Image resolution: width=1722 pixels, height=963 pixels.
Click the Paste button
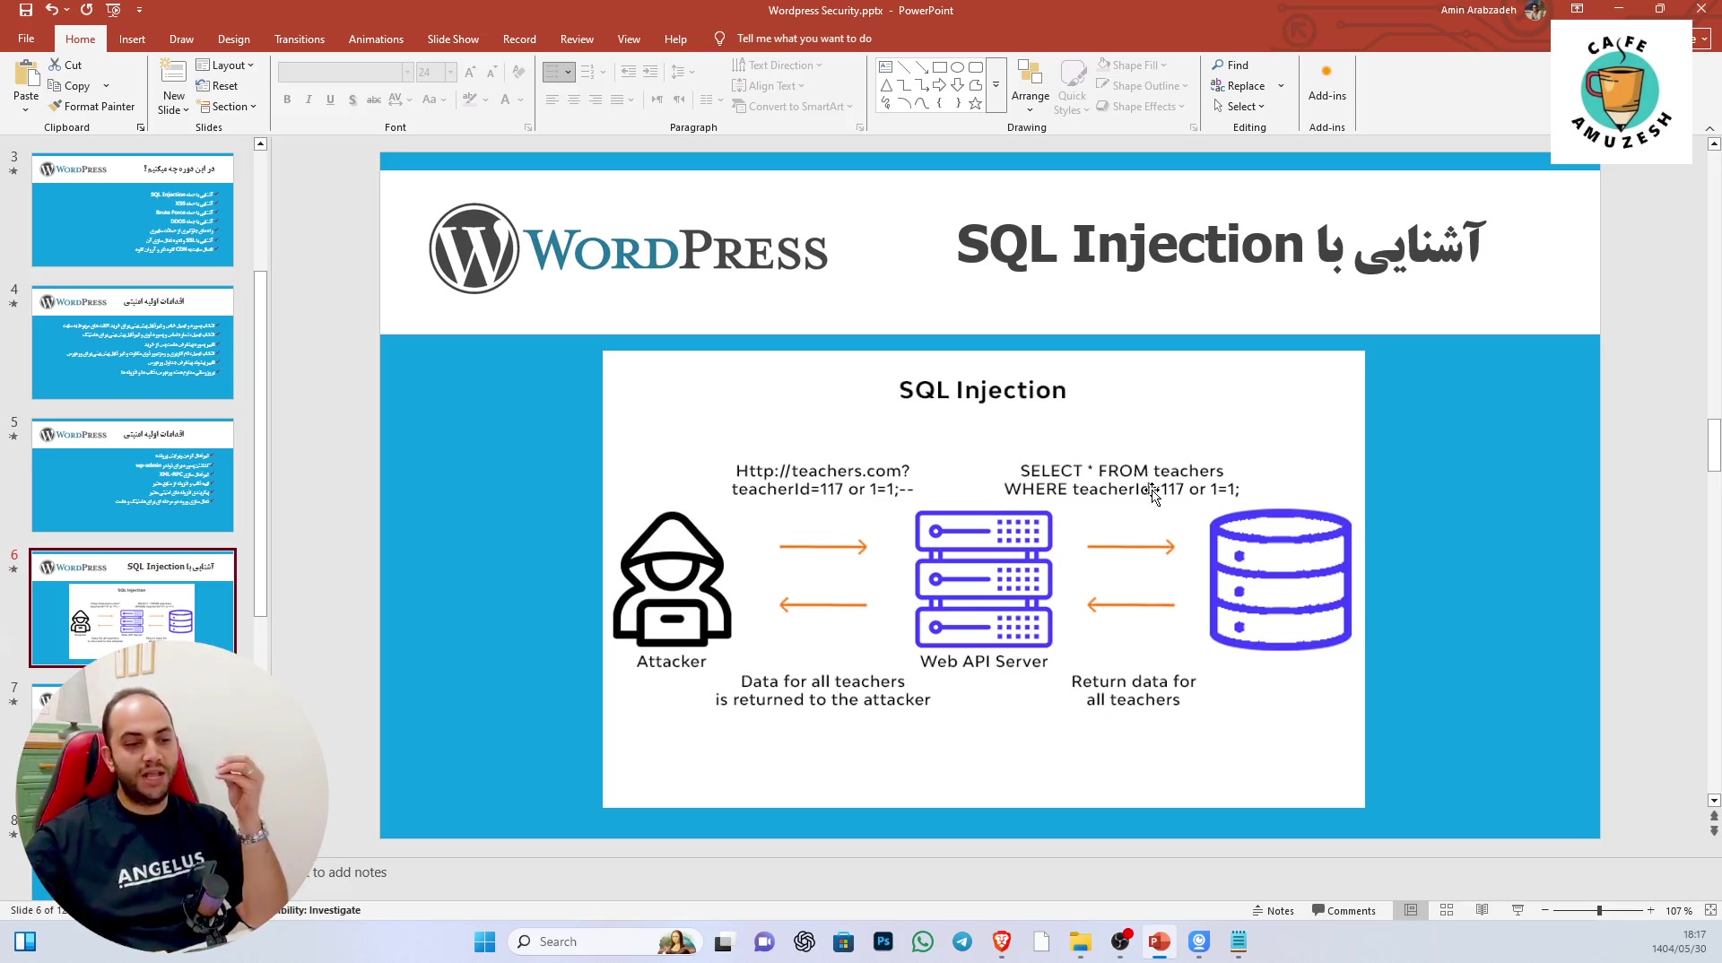click(26, 87)
